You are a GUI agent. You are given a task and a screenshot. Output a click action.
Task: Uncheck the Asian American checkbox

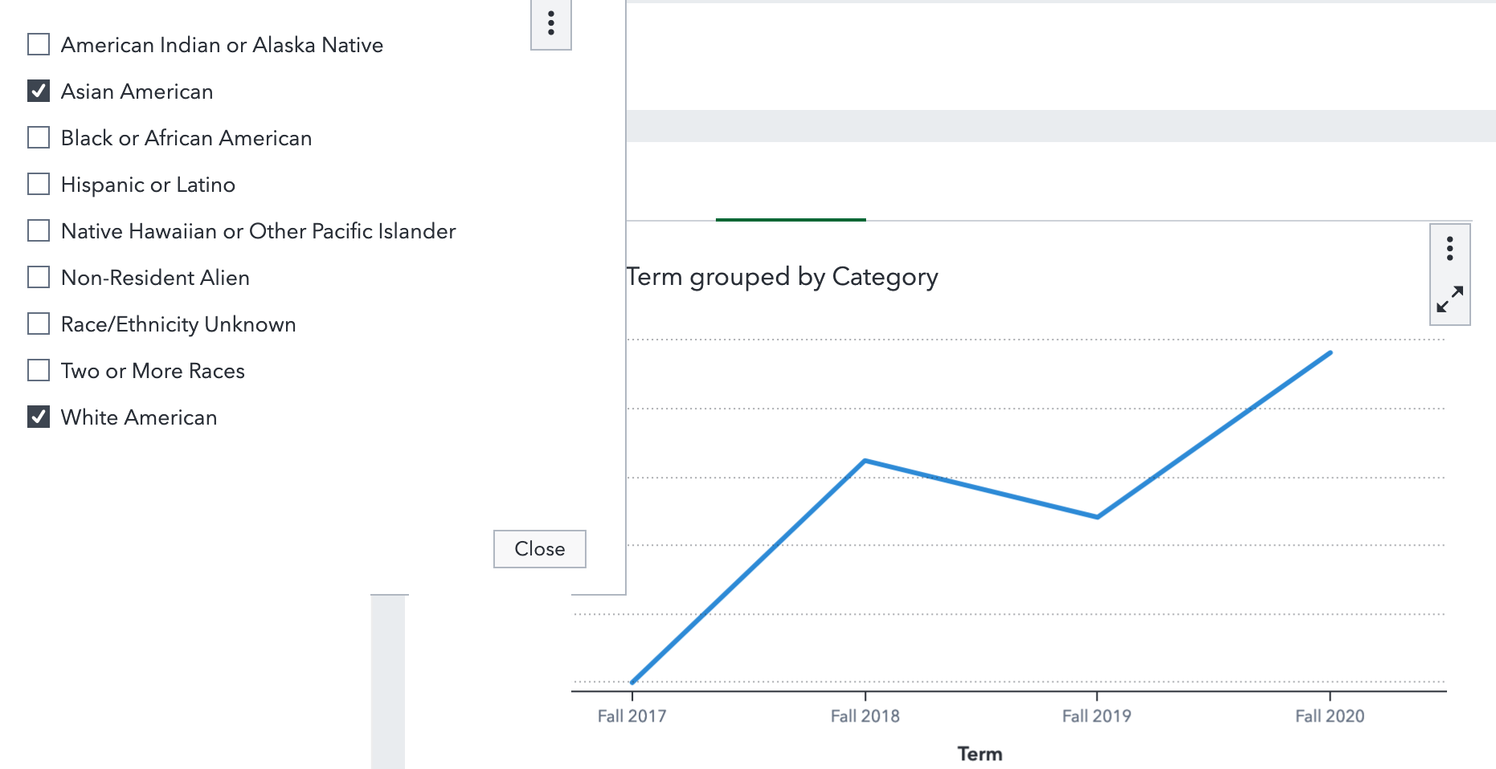point(39,91)
